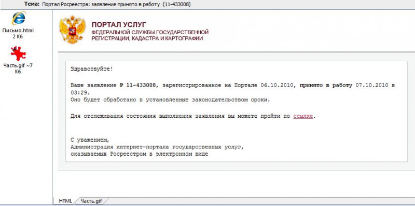
Task: Click the signature line 'Администрация интернет-портала государственных услуг,'
Action: coord(157,147)
